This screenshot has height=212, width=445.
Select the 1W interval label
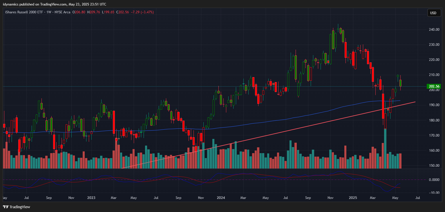(48, 12)
